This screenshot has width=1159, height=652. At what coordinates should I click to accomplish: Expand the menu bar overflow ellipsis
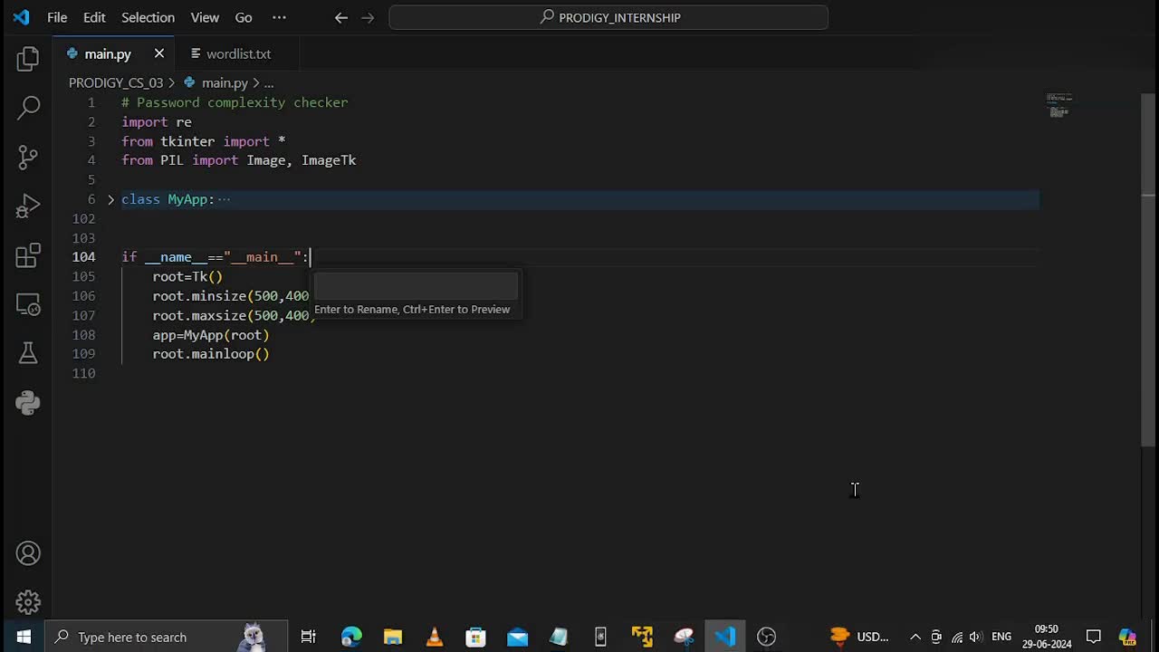pos(279,17)
